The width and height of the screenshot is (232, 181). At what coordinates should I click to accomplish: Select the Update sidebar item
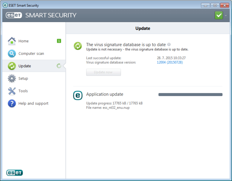[x=34, y=66]
